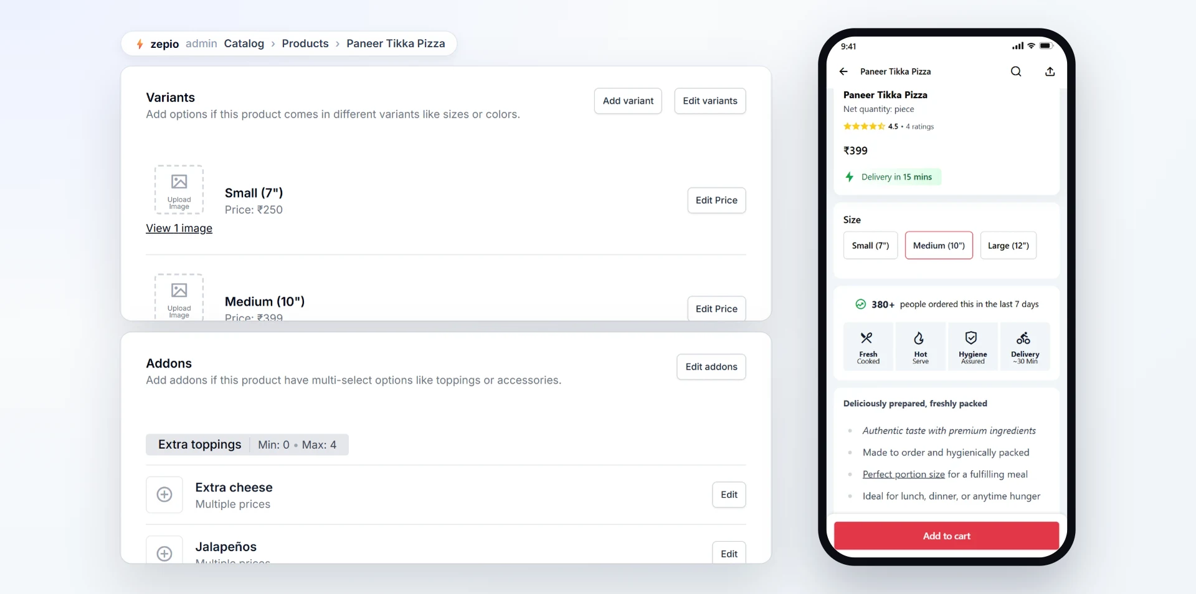Screen dimensions: 1196x594
Task: Click the Extra toppings group label
Action: click(199, 445)
